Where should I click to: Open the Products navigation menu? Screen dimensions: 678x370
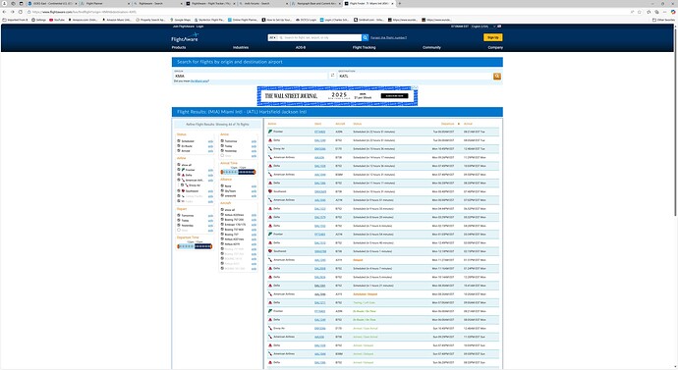179,47
